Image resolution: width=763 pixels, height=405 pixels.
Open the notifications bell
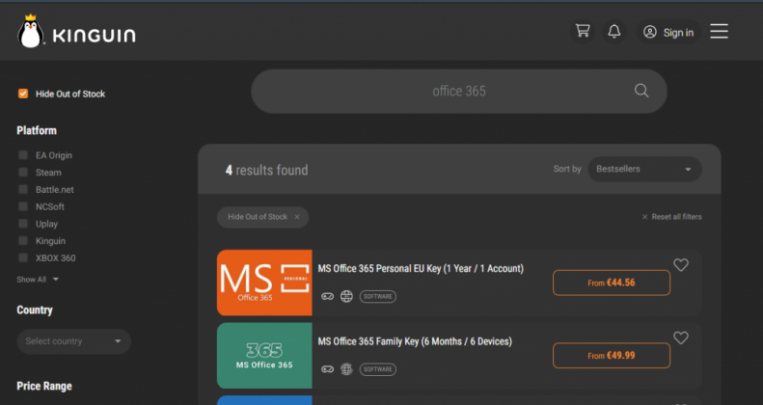point(614,32)
